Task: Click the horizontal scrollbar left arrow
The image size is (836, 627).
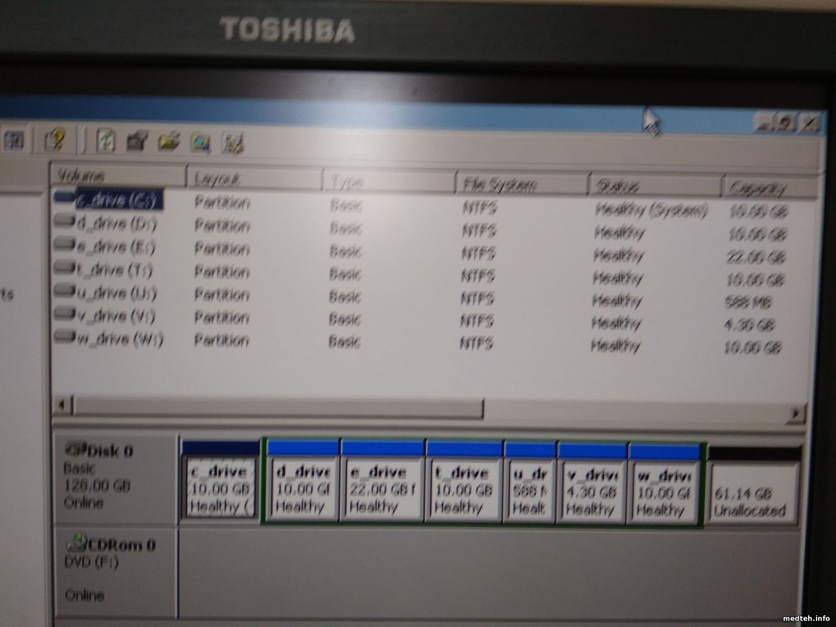Action: [x=62, y=405]
